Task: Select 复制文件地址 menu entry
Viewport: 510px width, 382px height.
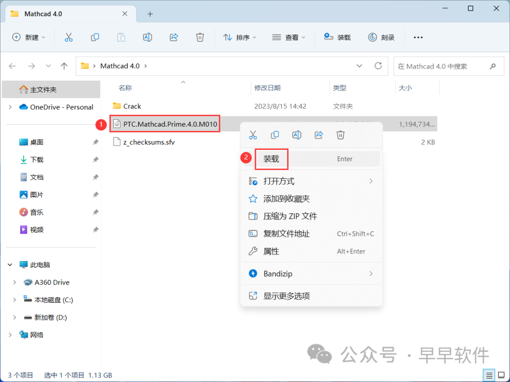Action: (x=311, y=234)
